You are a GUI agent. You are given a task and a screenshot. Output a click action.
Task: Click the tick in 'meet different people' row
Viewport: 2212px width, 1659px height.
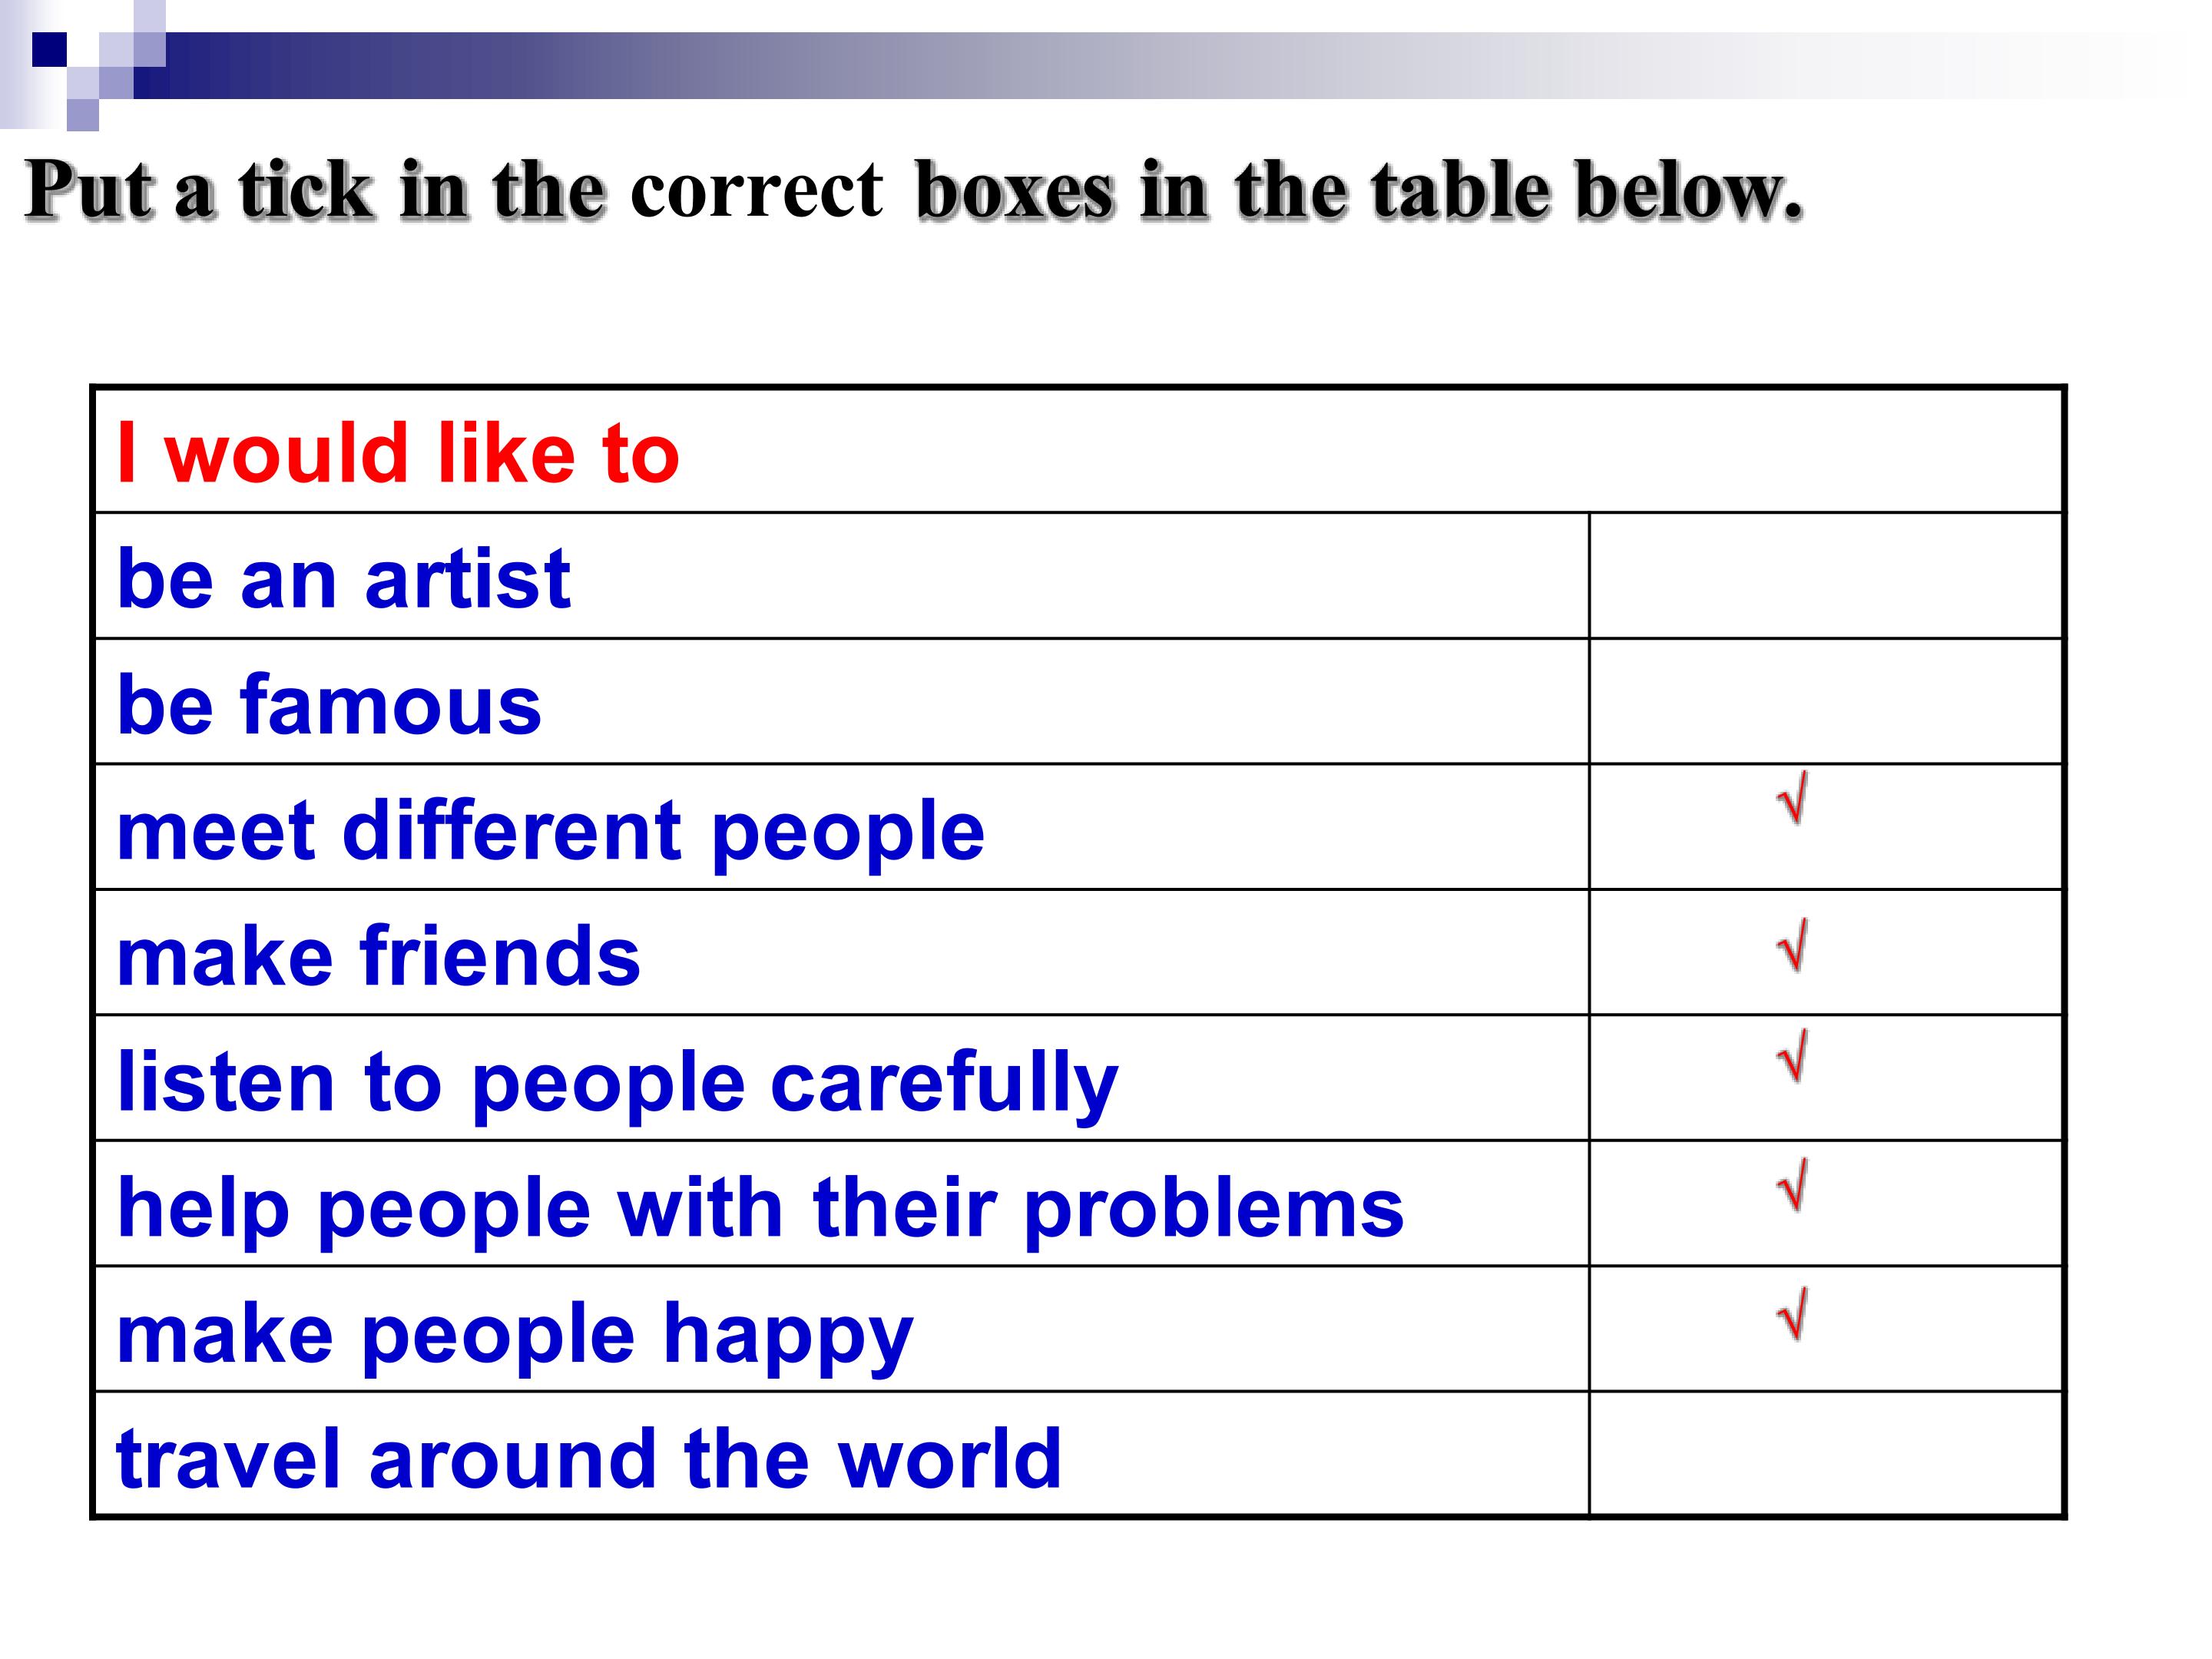(x=1793, y=798)
